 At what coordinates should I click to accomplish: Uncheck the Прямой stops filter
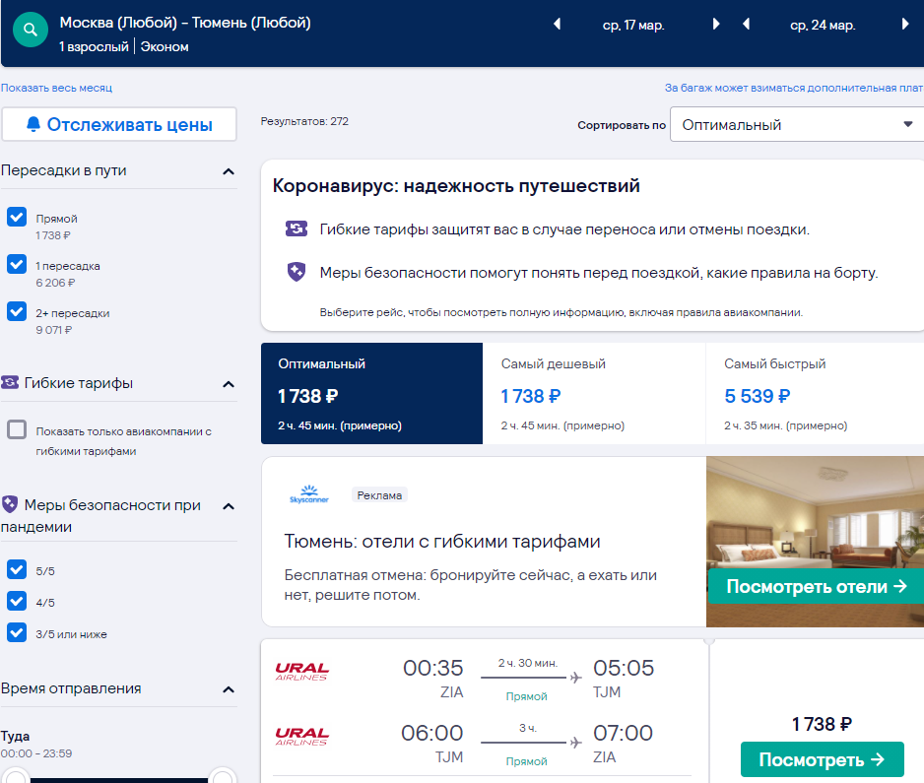17,217
